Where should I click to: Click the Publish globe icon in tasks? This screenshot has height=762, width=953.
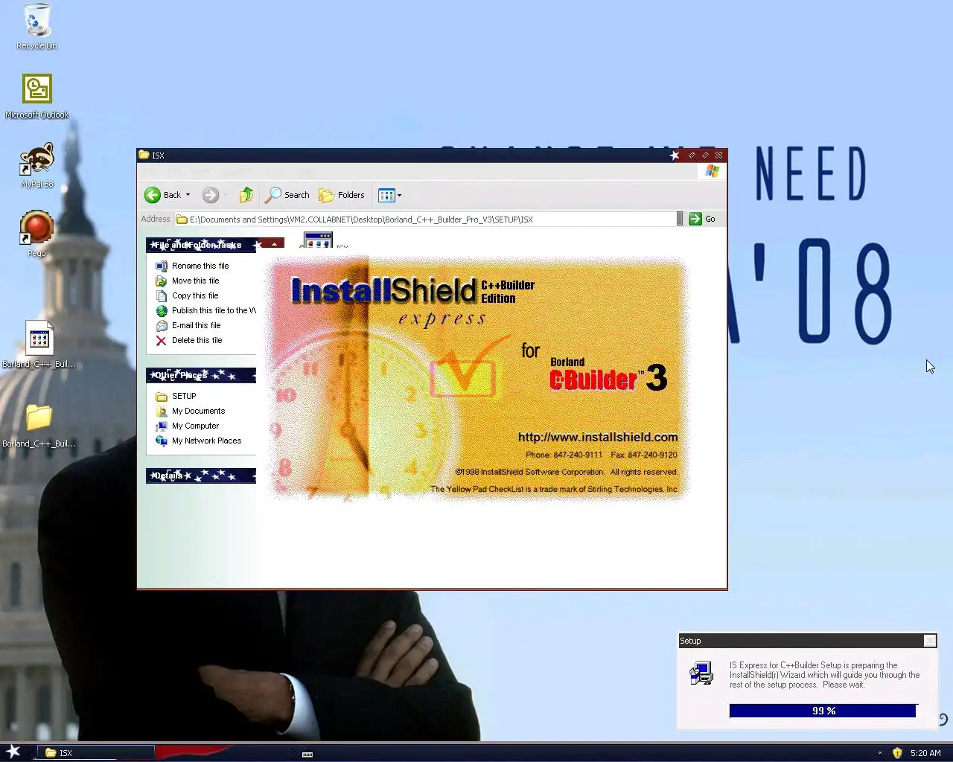161,310
